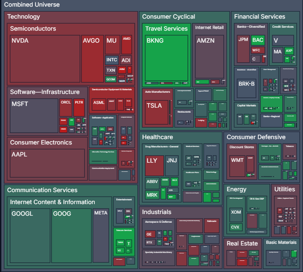The width and height of the screenshot is (303, 272).
Task: Open the Utilities sector header
Action: (x=285, y=189)
